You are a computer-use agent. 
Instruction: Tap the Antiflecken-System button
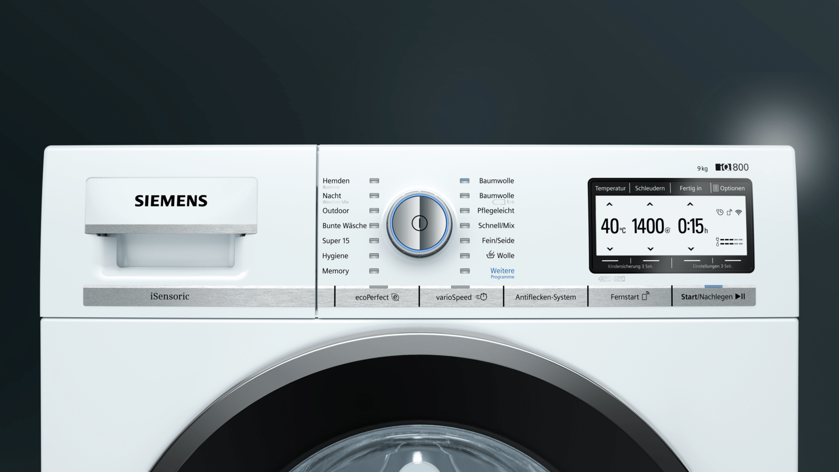coord(545,297)
